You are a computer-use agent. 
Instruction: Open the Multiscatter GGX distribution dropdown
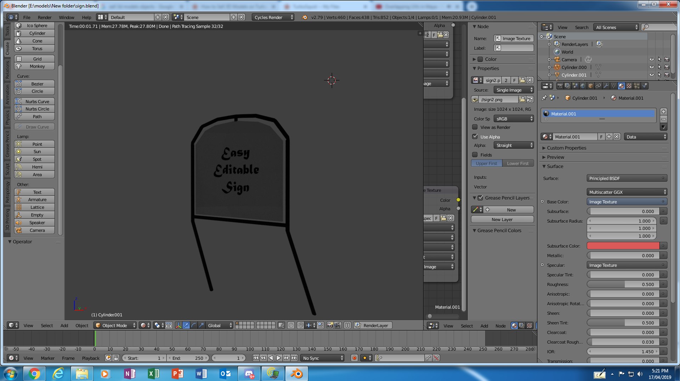tap(627, 192)
